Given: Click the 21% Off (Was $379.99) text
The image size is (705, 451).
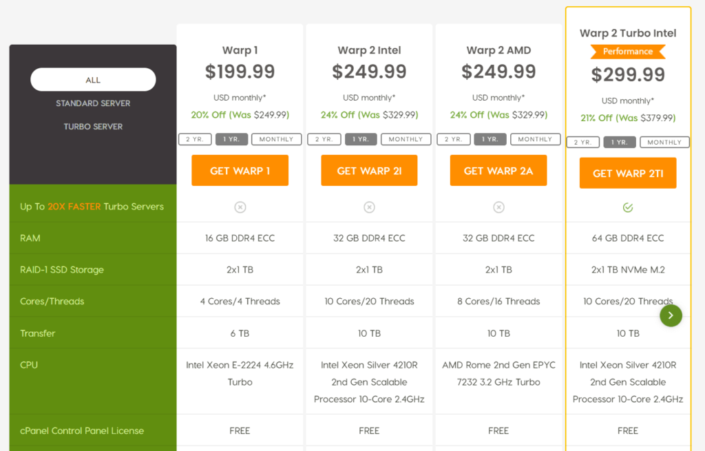Looking at the screenshot, I should [x=628, y=118].
